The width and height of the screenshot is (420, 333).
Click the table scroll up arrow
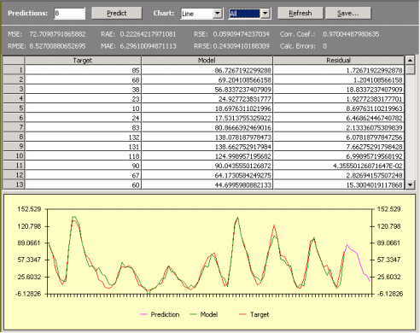pos(410,60)
